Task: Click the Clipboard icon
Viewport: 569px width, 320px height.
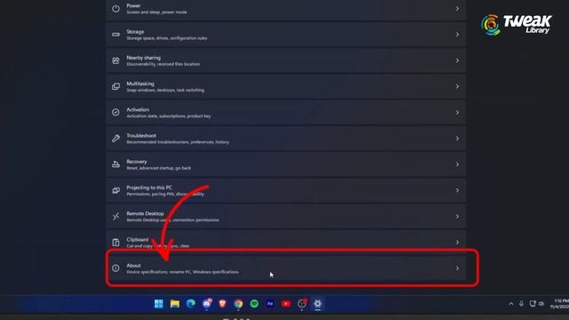Action: (116, 243)
